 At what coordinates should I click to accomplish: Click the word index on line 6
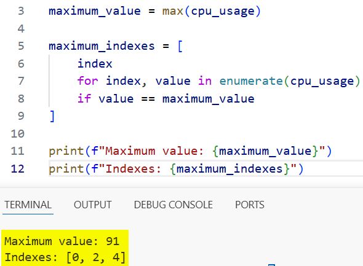tap(95, 63)
